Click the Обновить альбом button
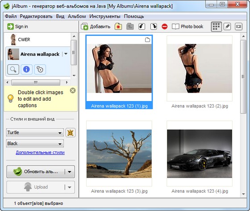The image size is (250, 211). click(36, 172)
